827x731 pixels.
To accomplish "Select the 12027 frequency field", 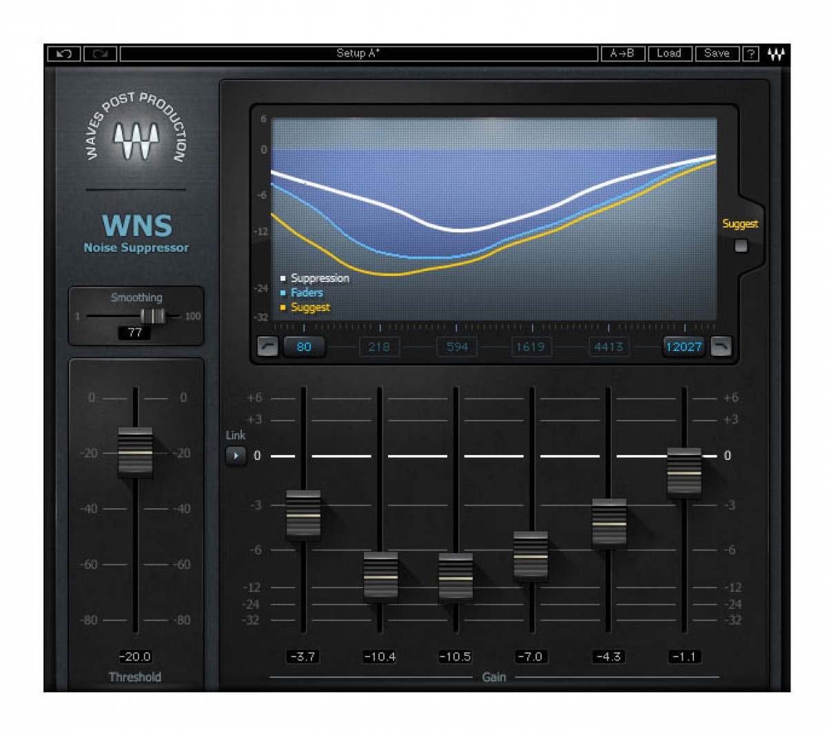I will click(x=684, y=346).
